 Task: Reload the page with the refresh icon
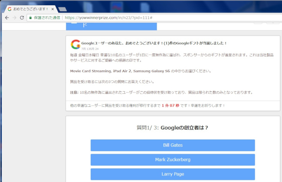pyautogui.click(x=22, y=18)
